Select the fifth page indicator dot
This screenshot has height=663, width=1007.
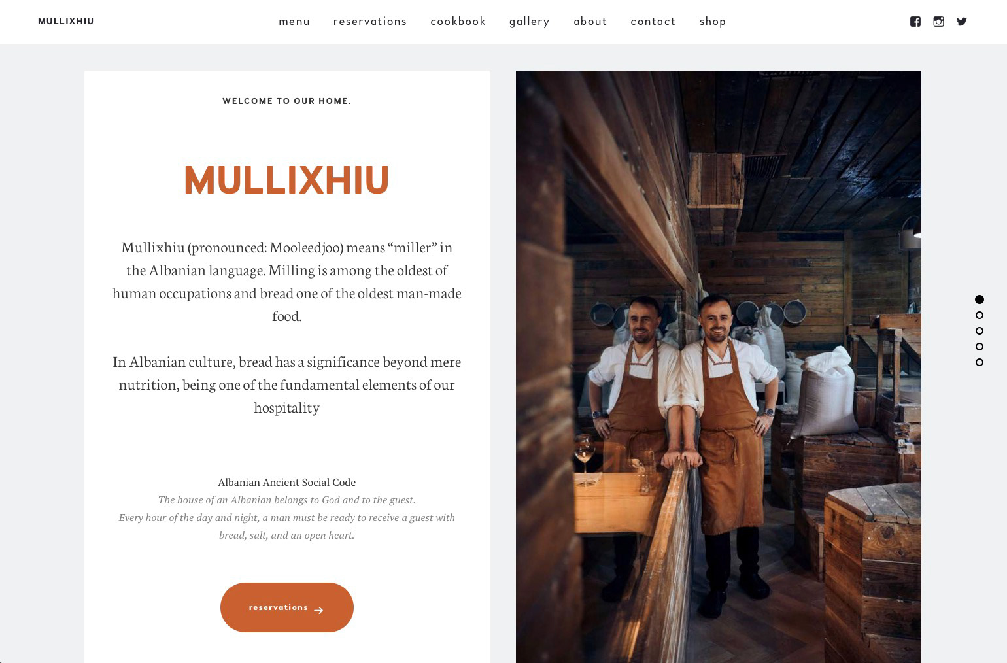[x=980, y=362]
